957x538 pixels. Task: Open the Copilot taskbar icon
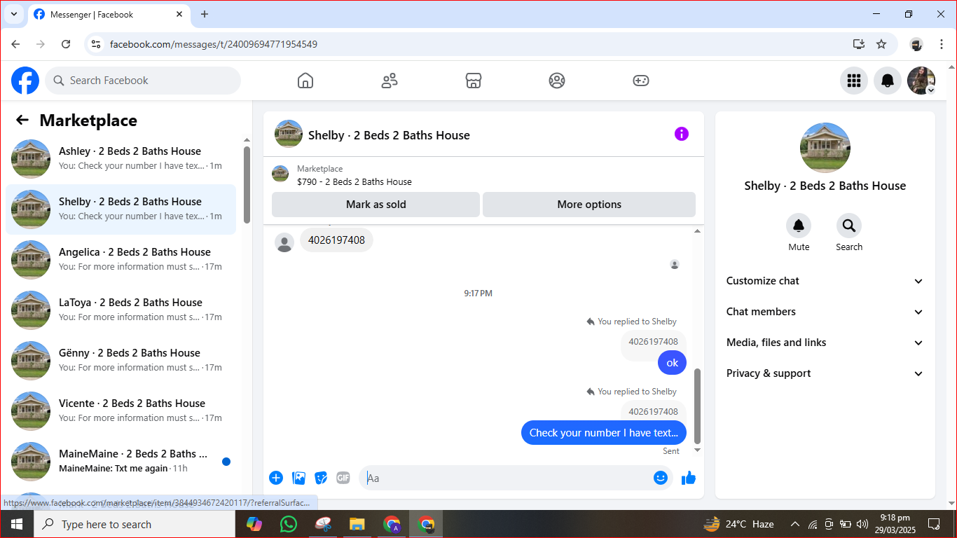254,524
